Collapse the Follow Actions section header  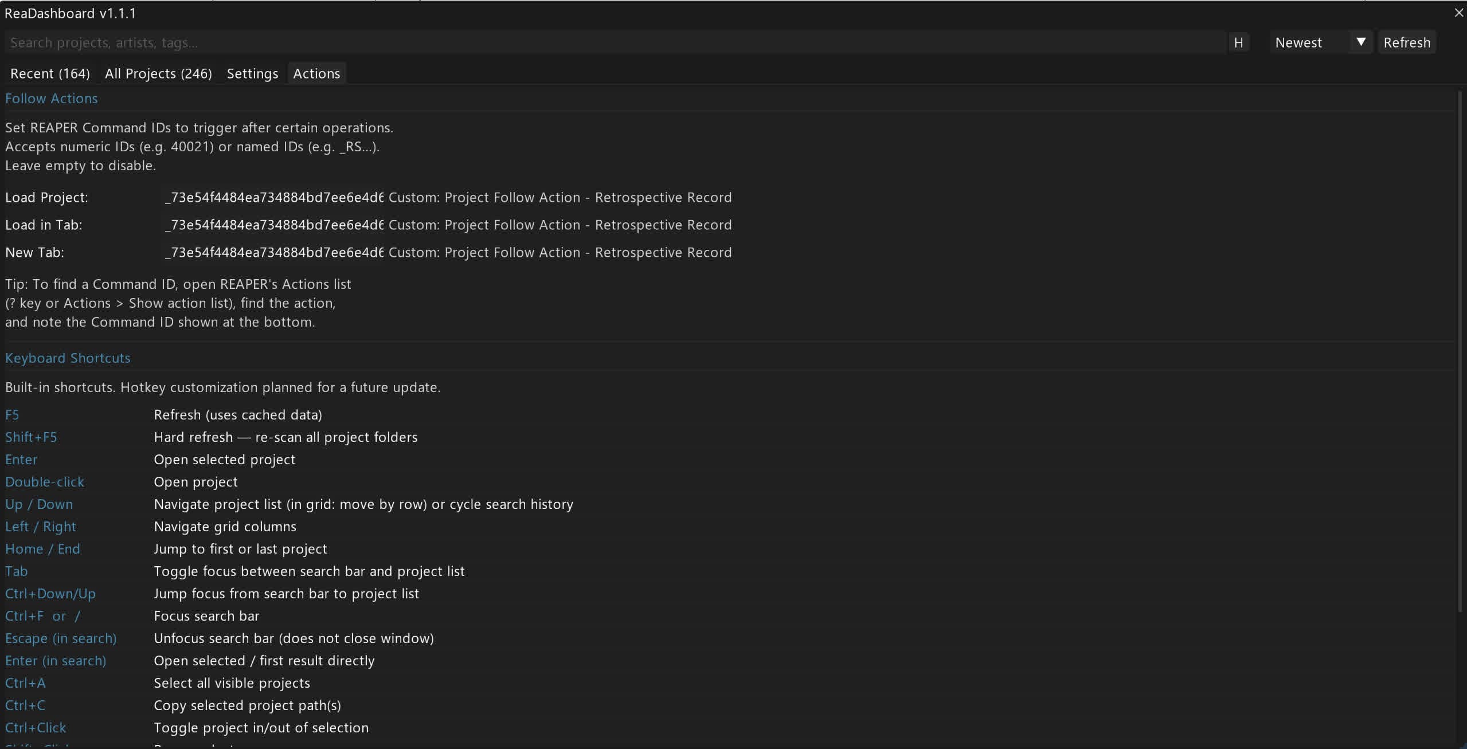[52, 99]
